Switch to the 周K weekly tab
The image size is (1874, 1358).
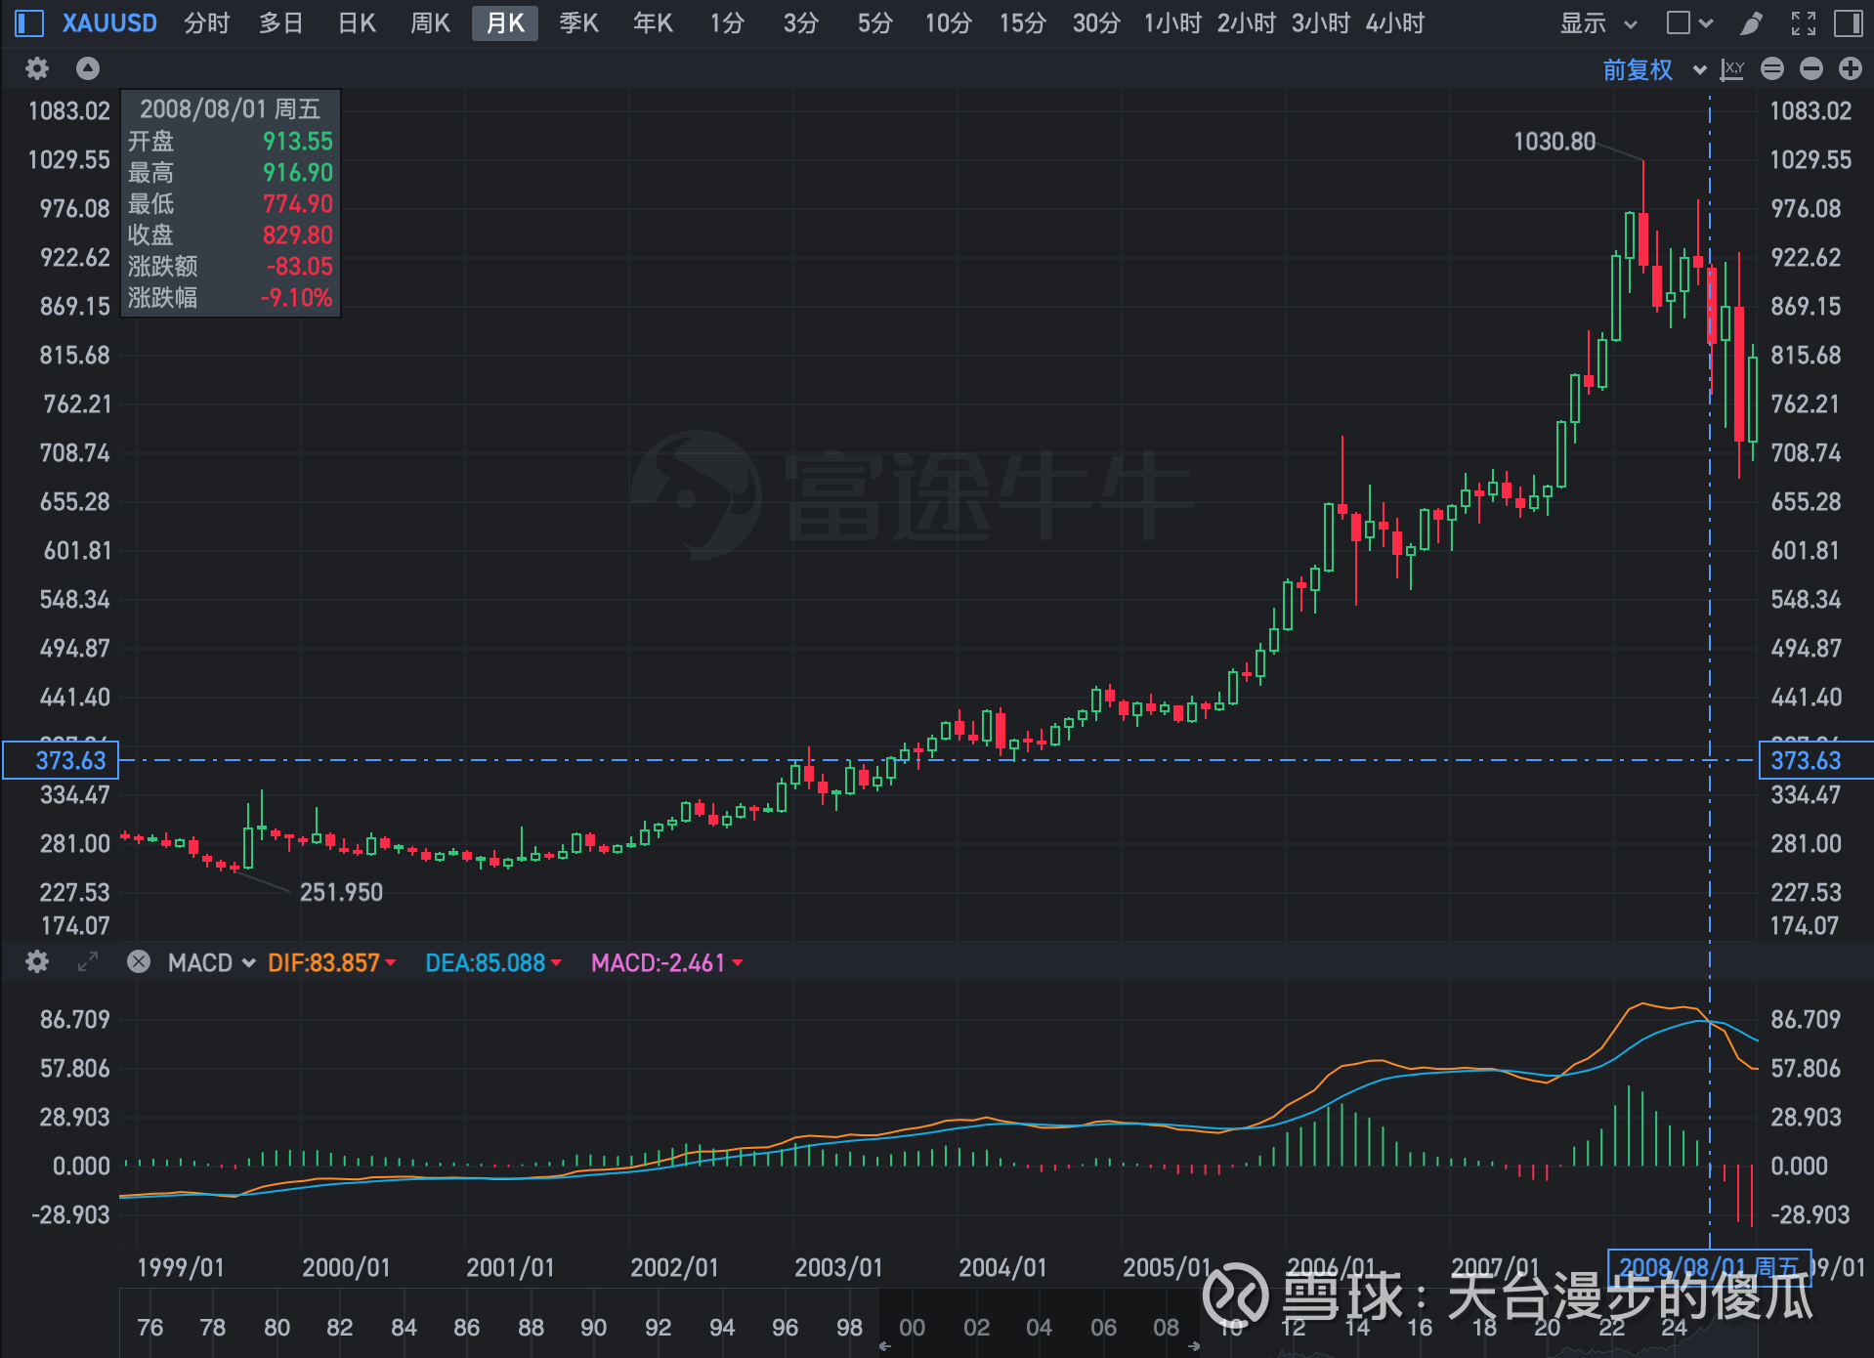click(x=430, y=23)
